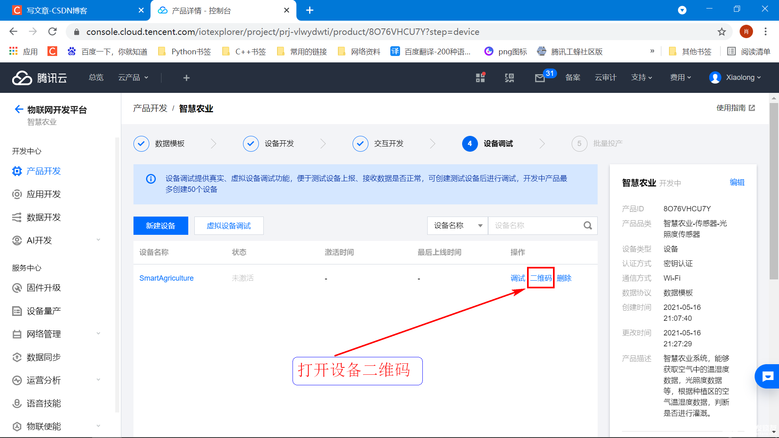
Task: Go to 批量投产 step
Action: click(597, 144)
